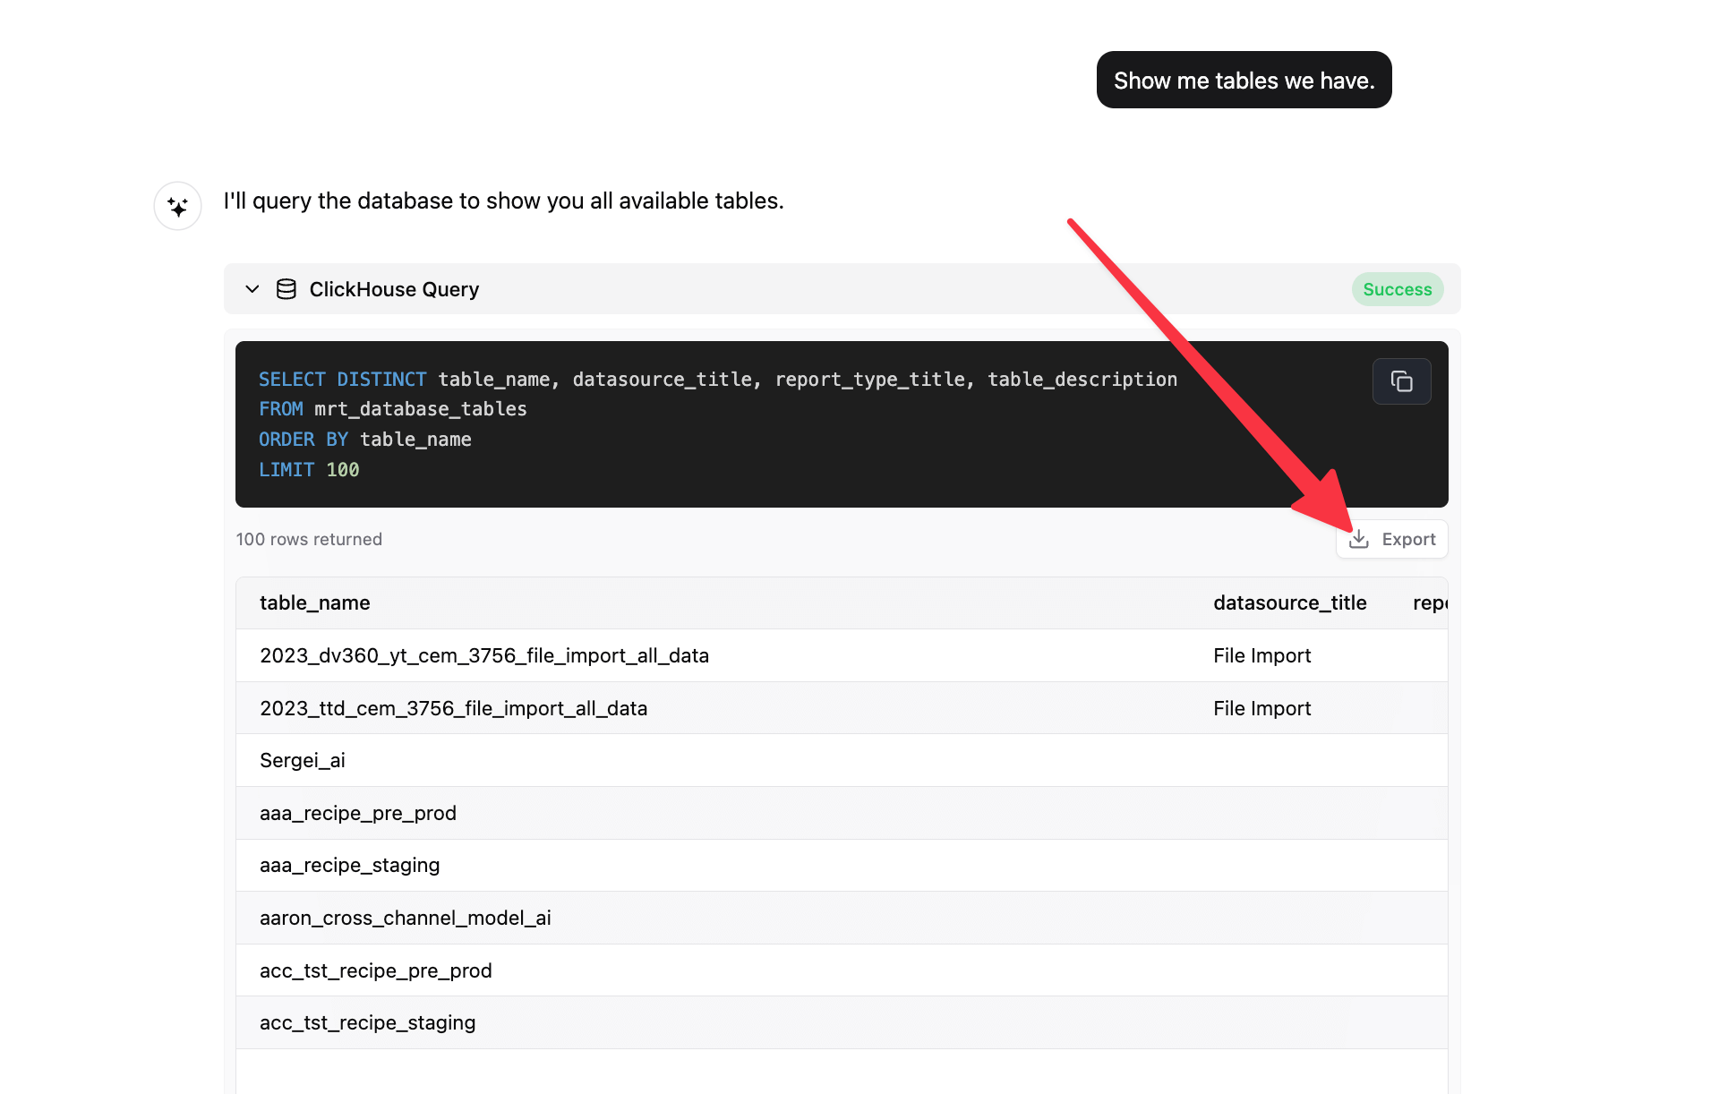Click the green Success status badge

(x=1397, y=289)
